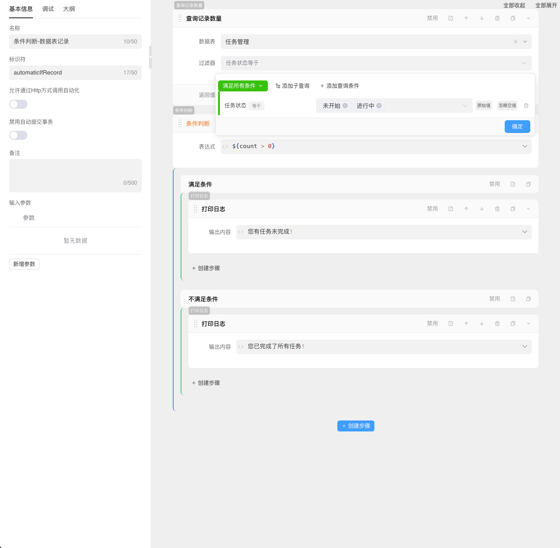Open notes icon on 满足条件 branch

click(513, 184)
